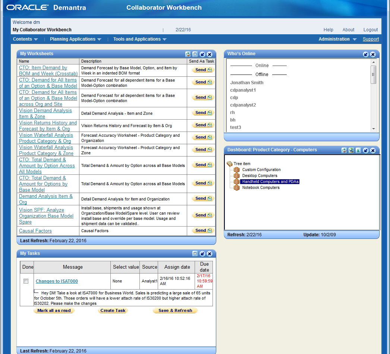Image resolution: width=390 pixels, height=354 pixels.
Task: Open CTO: Item Demand by BOM and Week worksheet
Action: [x=48, y=70]
